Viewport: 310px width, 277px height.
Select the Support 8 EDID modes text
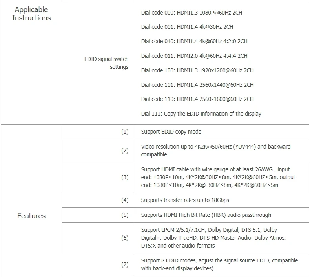tap(219, 264)
